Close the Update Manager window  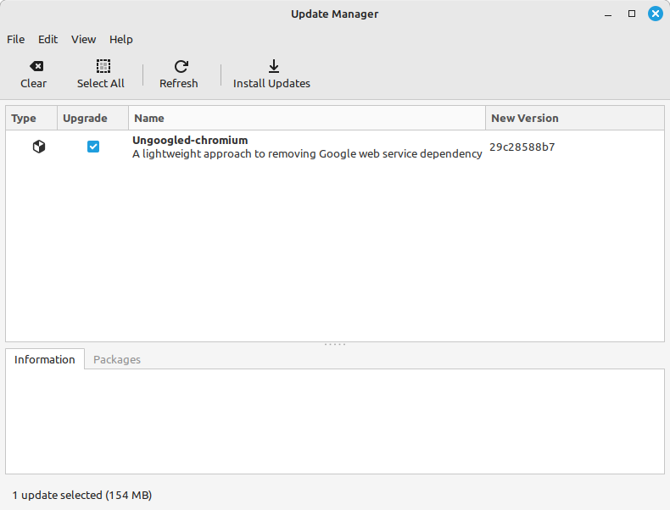click(655, 14)
